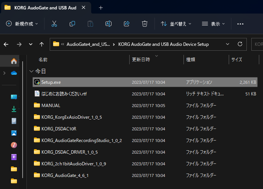The height and width of the screenshot is (189, 263).
Task: Open recent locations dropdown chevron
Action: click(x=31, y=44)
